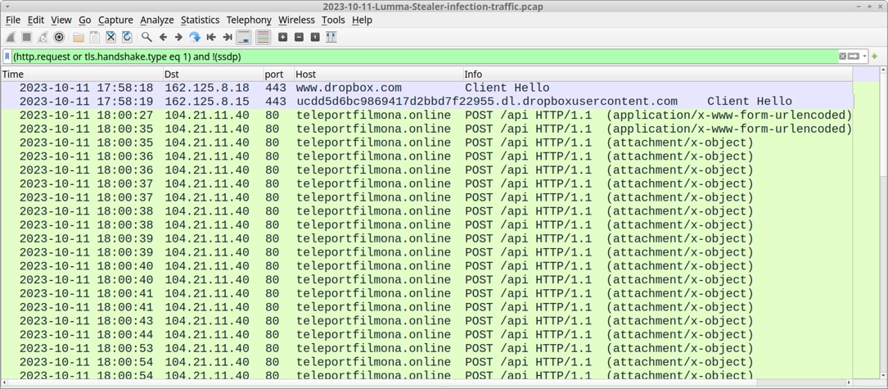Open the Edit menu
Image resolution: width=888 pixels, height=389 pixels.
click(x=36, y=20)
